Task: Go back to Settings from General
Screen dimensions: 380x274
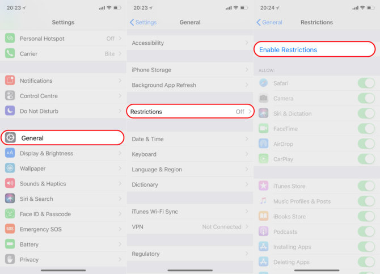Action: [143, 22]
